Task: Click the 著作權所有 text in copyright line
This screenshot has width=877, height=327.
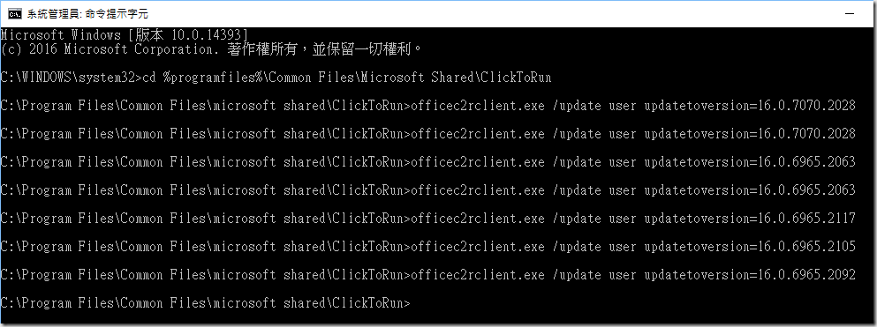Action: 261,49
